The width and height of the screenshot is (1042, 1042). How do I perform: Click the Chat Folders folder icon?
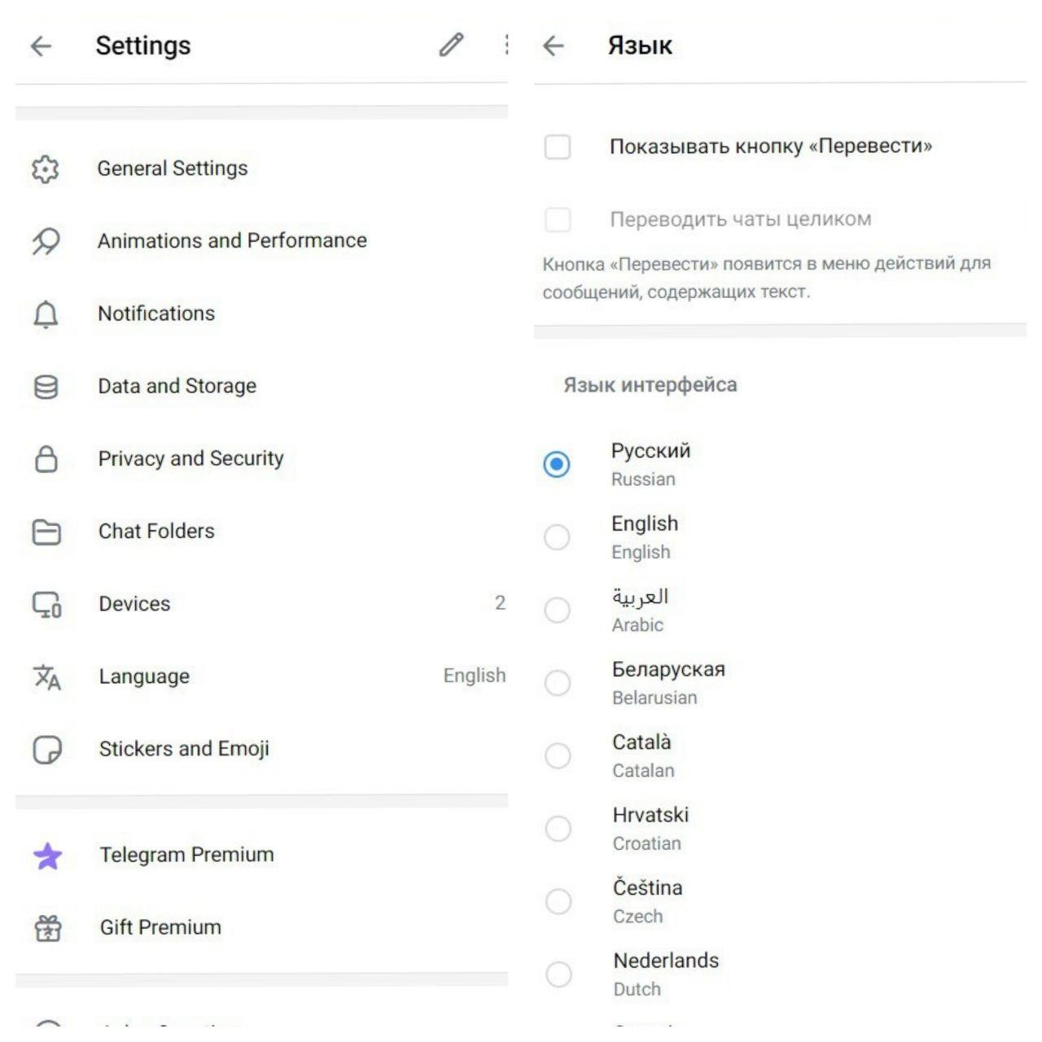pyautogui.click(x=46, y=531)
